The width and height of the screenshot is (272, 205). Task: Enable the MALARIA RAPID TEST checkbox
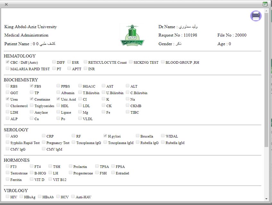tap(8, 69)
